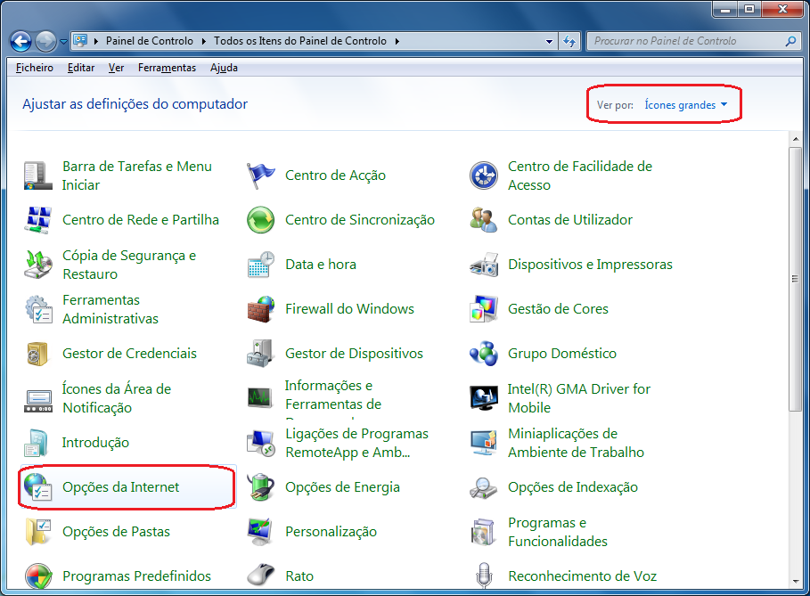
Task: Click the Back navigation button
Action: click(x=21, y=41)
